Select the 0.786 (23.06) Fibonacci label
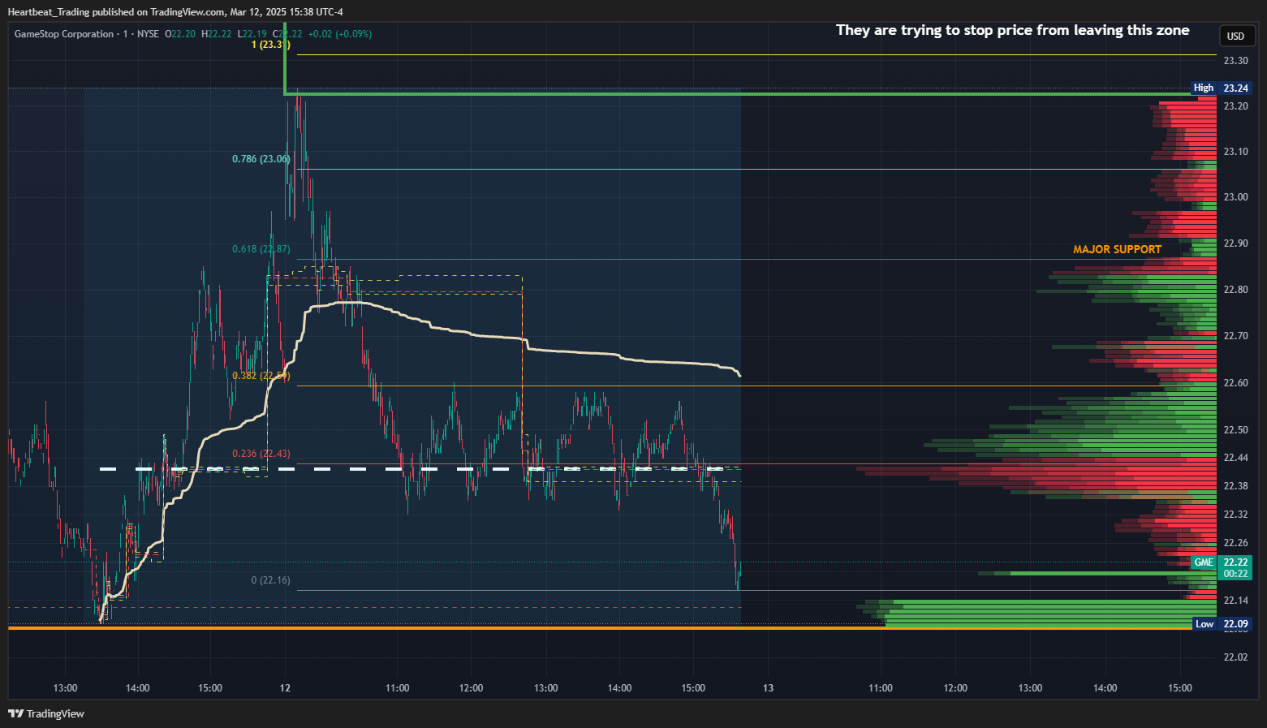 pos(261,159)
